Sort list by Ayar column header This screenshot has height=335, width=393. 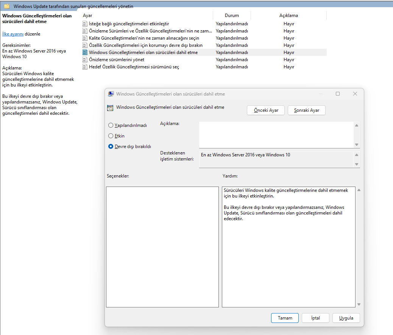point(148,15)
